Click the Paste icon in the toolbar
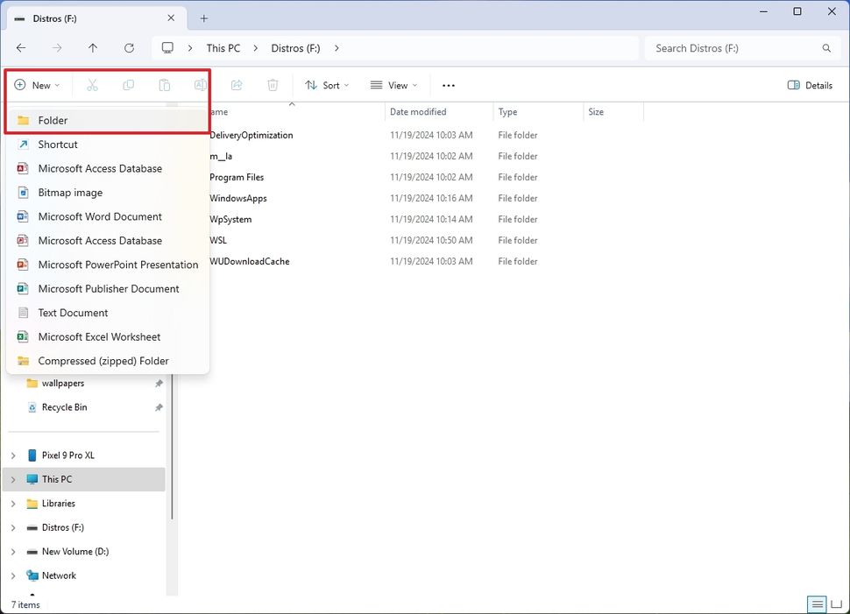The height and width of the screenshot is (614, 850). [x=164, y=85]
